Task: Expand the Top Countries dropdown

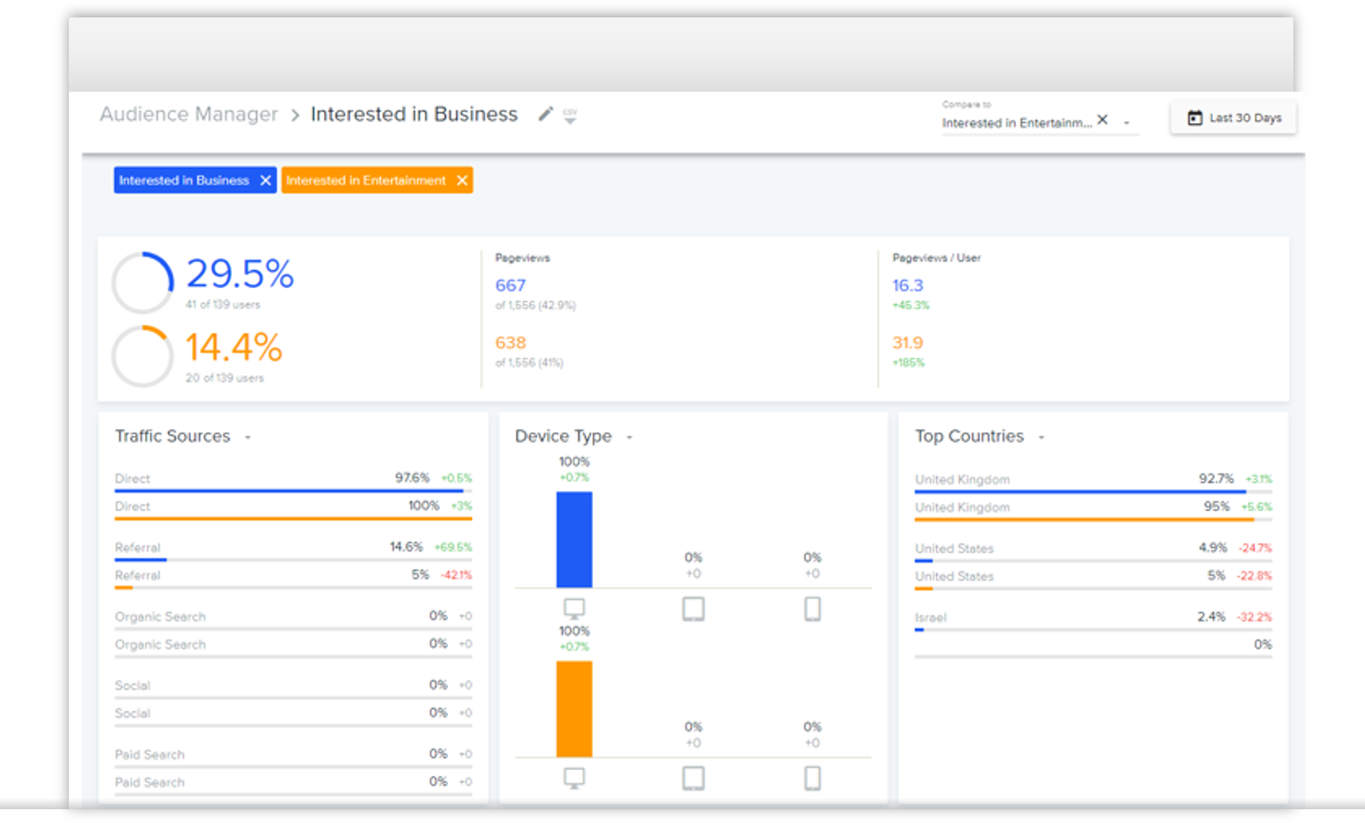Action: (1042, 438)
